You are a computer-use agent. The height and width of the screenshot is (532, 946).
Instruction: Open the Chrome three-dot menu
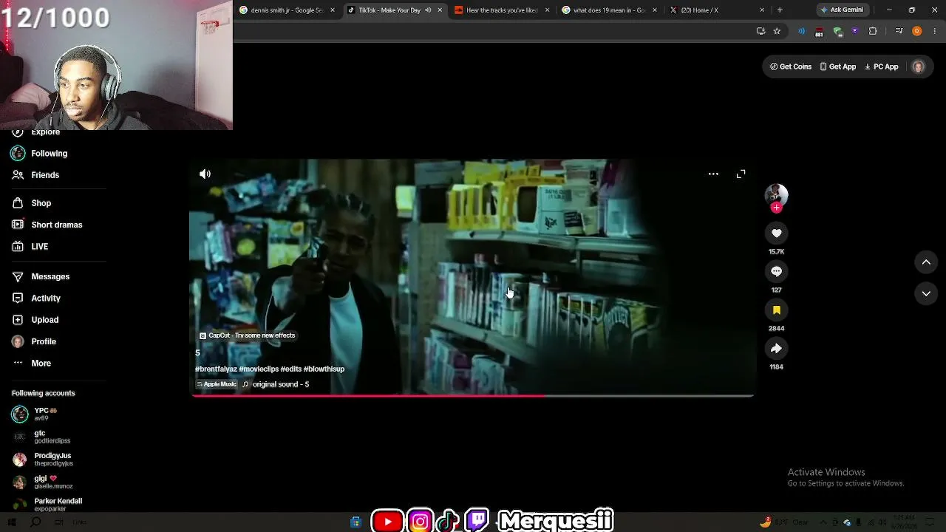[x=935, y=31]
